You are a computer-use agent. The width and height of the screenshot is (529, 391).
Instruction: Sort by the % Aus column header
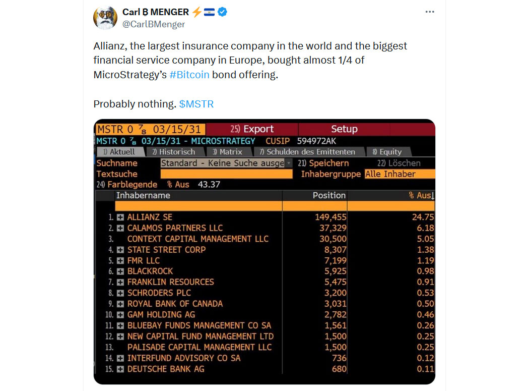pyautogui.click(x=421, y=195)
